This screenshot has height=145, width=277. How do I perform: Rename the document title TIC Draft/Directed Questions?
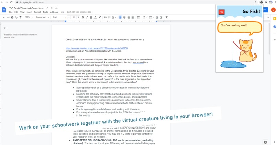(x=26, y=8)
